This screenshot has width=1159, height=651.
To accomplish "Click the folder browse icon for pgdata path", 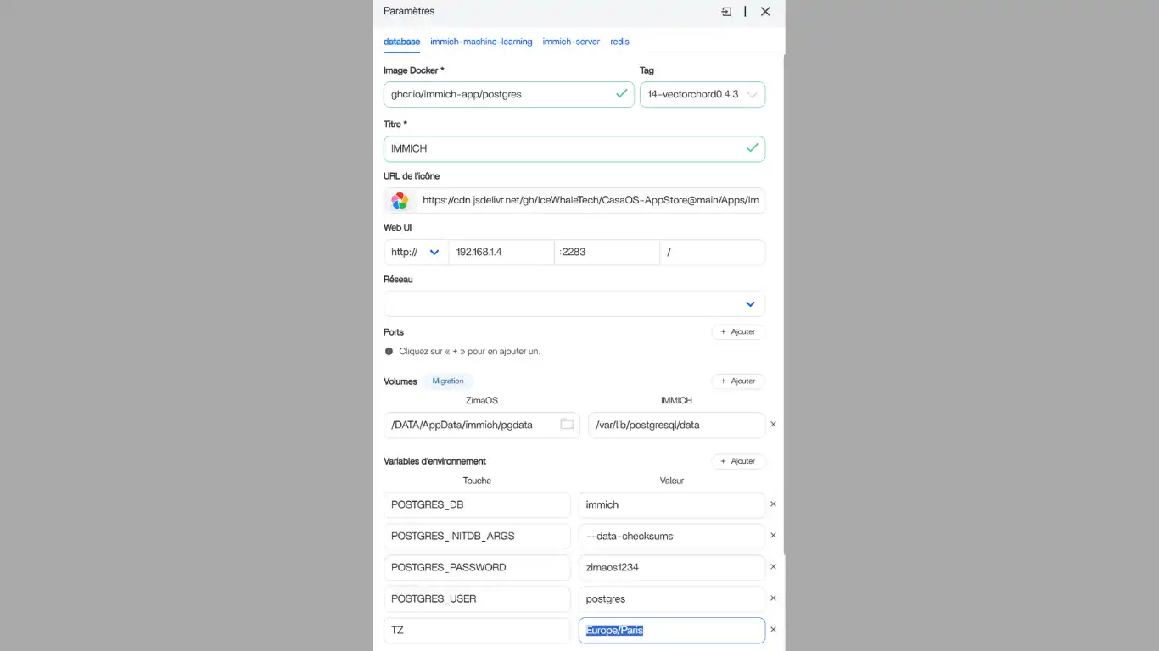I will tap(567, 424).
